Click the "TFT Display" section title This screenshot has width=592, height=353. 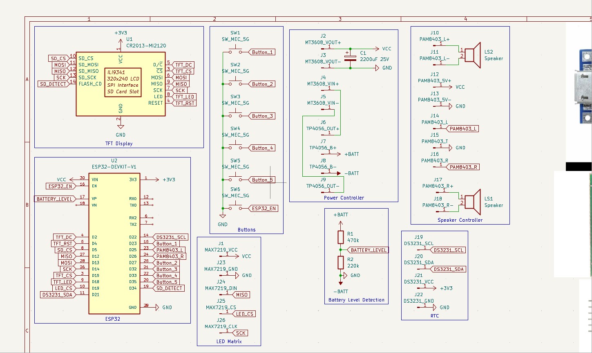coord(119,144)
